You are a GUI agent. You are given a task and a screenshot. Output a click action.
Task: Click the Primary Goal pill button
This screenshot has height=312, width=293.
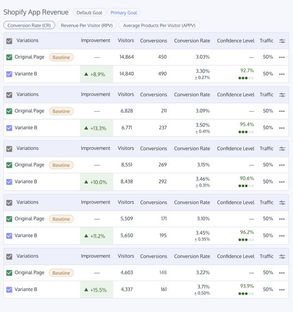point(124,13)
